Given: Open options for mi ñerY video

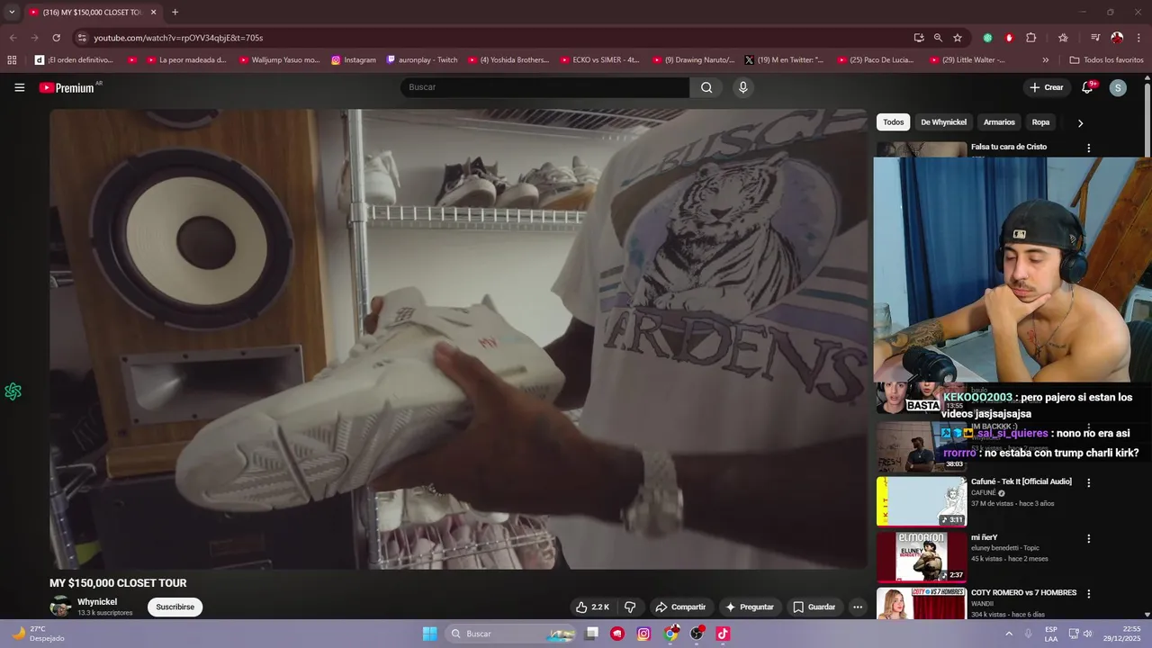Looking at the screenshot, I should [1088, 539].
